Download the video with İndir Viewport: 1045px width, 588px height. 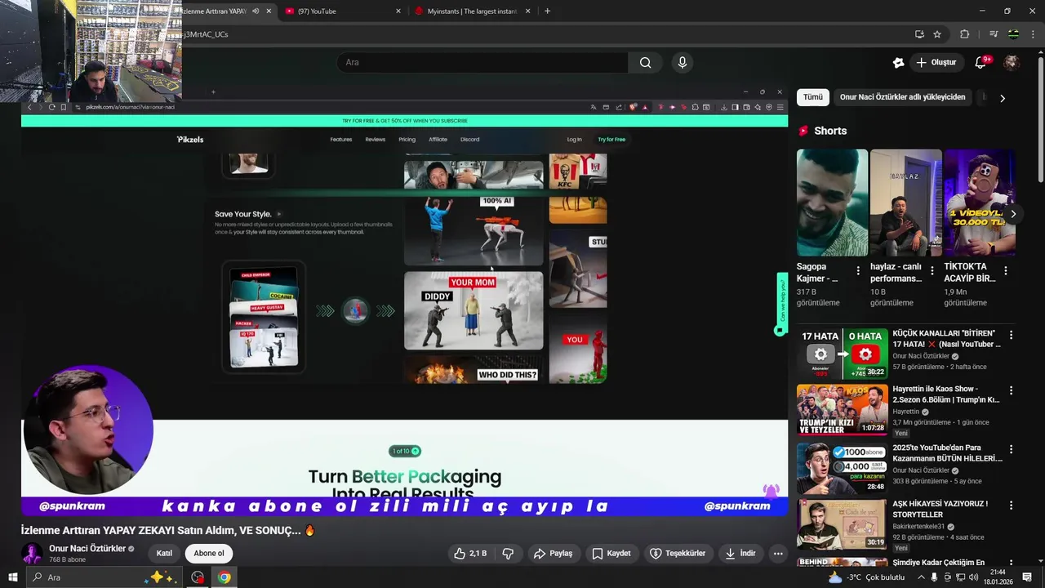point(740,553)
